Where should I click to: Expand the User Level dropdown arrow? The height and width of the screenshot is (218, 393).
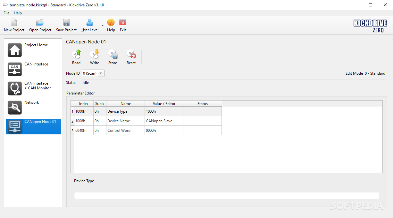(x=103, y=26)
